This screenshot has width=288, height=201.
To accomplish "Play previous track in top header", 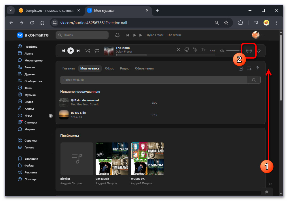I will pyautogui.click(x=128, y=35).
